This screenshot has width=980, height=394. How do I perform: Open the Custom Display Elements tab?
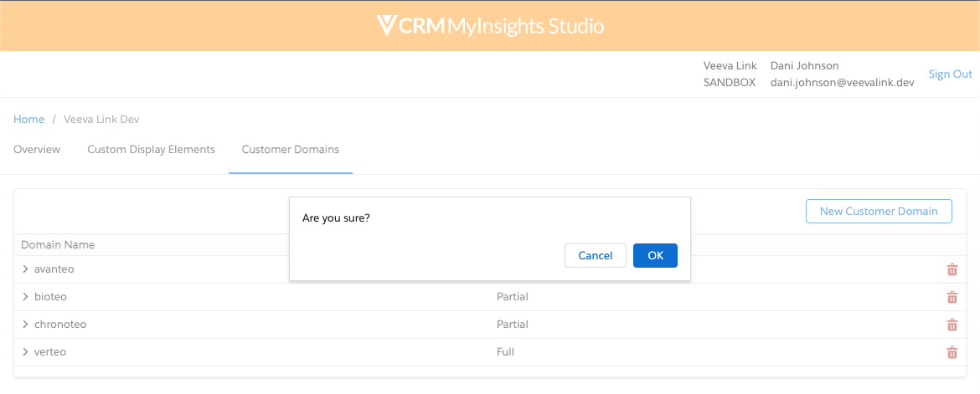[151, 150]
